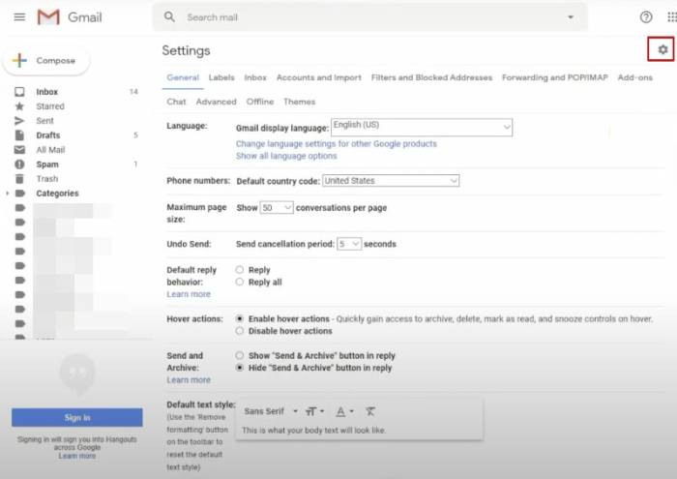
Task: Open the Sent folder label
Action: 44,121
